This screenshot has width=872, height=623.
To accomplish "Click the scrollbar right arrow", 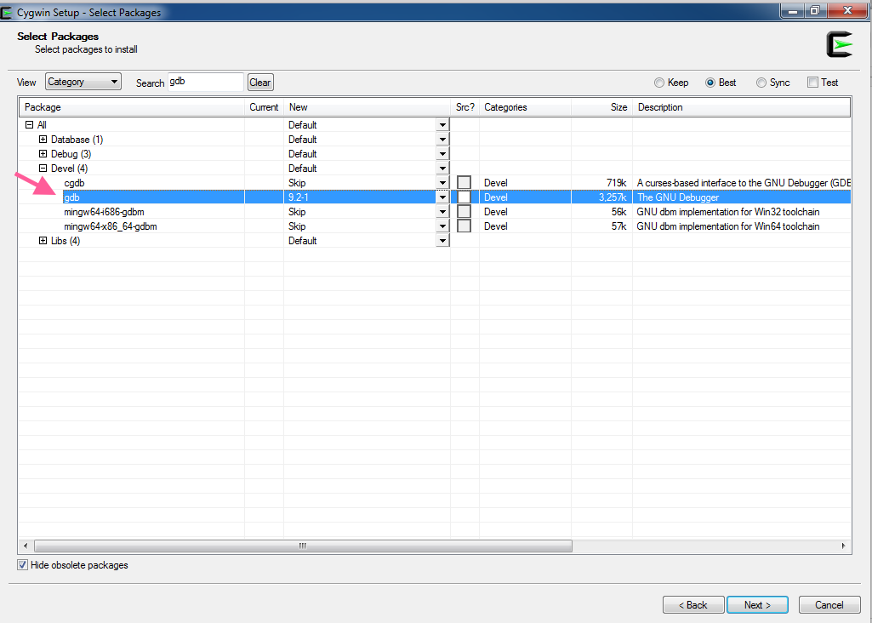I will pyautogui.click(x=844, y=546).
